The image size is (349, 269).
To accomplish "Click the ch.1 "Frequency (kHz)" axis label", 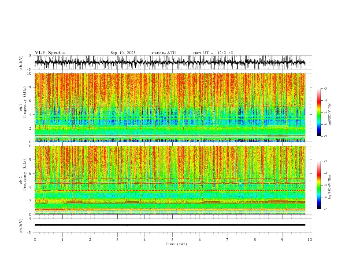I will 24,101.
